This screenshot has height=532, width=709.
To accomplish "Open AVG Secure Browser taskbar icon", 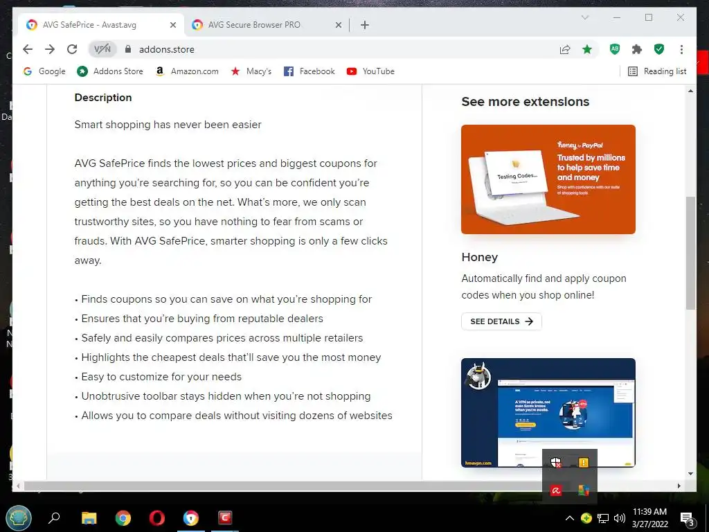I will 191,517.
